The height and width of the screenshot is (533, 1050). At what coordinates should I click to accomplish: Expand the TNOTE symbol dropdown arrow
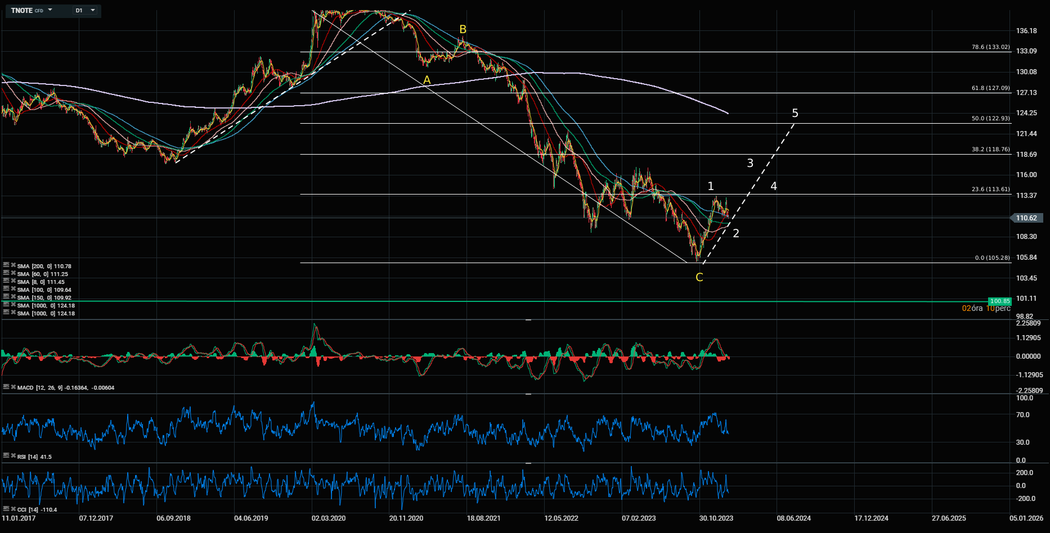pos(50,10)
